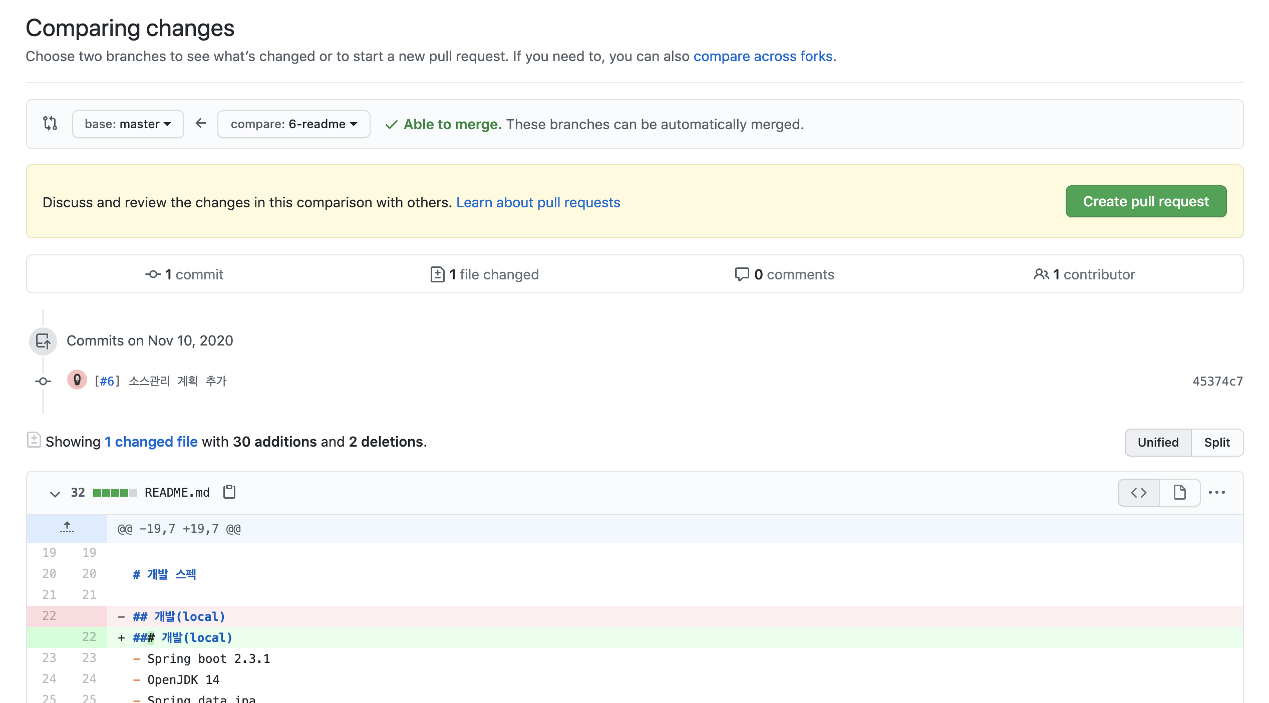
Task: Select the 1 file changed tab
Action: click(485, 274)
